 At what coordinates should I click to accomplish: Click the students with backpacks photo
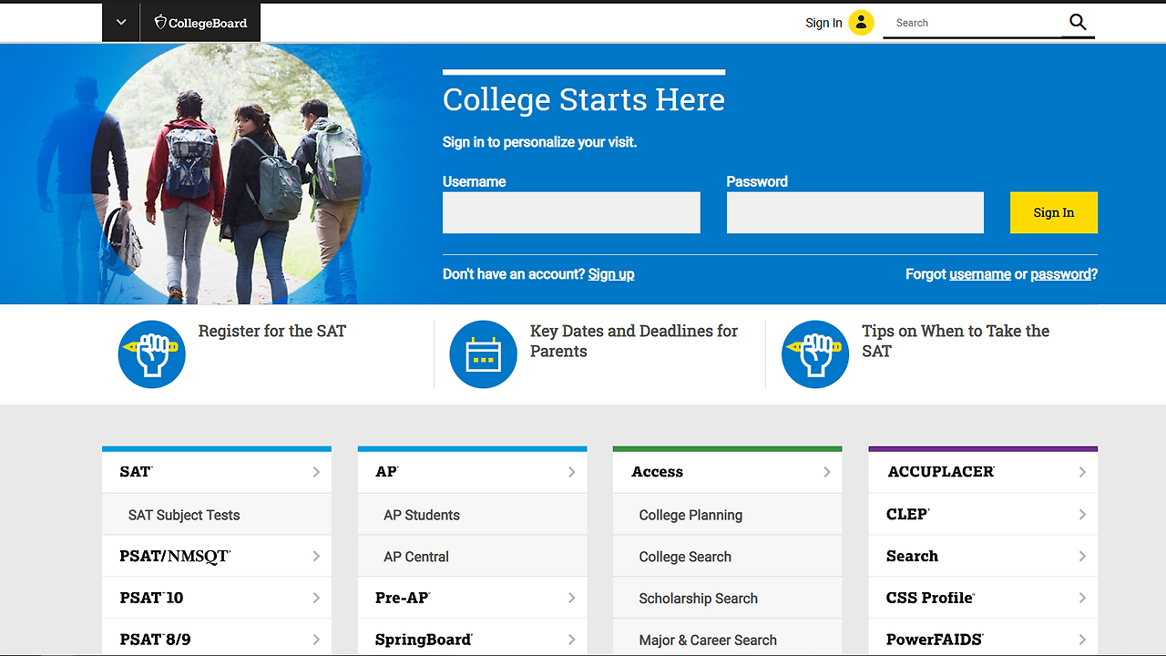pyautogui.click(x=228, y=173)
